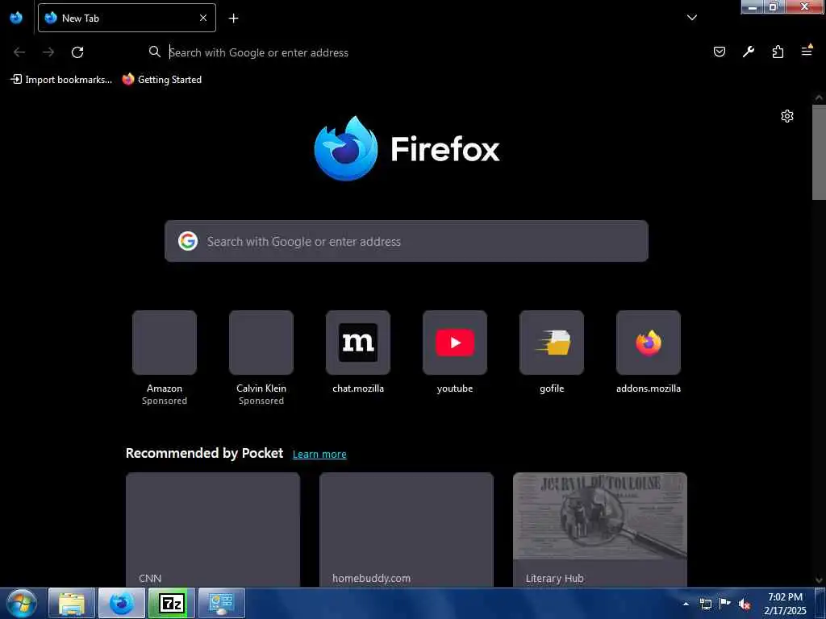
Task: Open Action Center flag icon
Action: coord(725,603)
